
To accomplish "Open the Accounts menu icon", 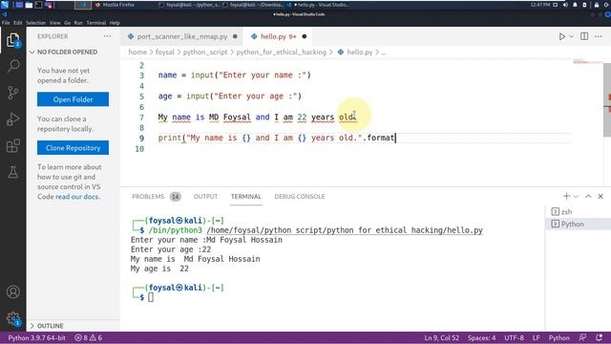I will [x=12, y=291].
